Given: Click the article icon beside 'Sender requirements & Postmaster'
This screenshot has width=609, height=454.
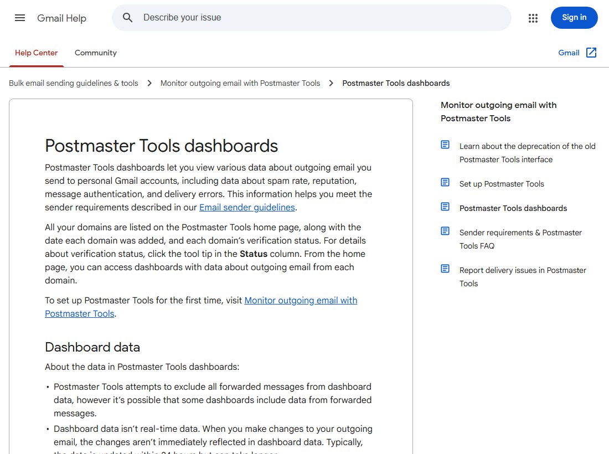Looking at the screenshot, I should (445, 231).
